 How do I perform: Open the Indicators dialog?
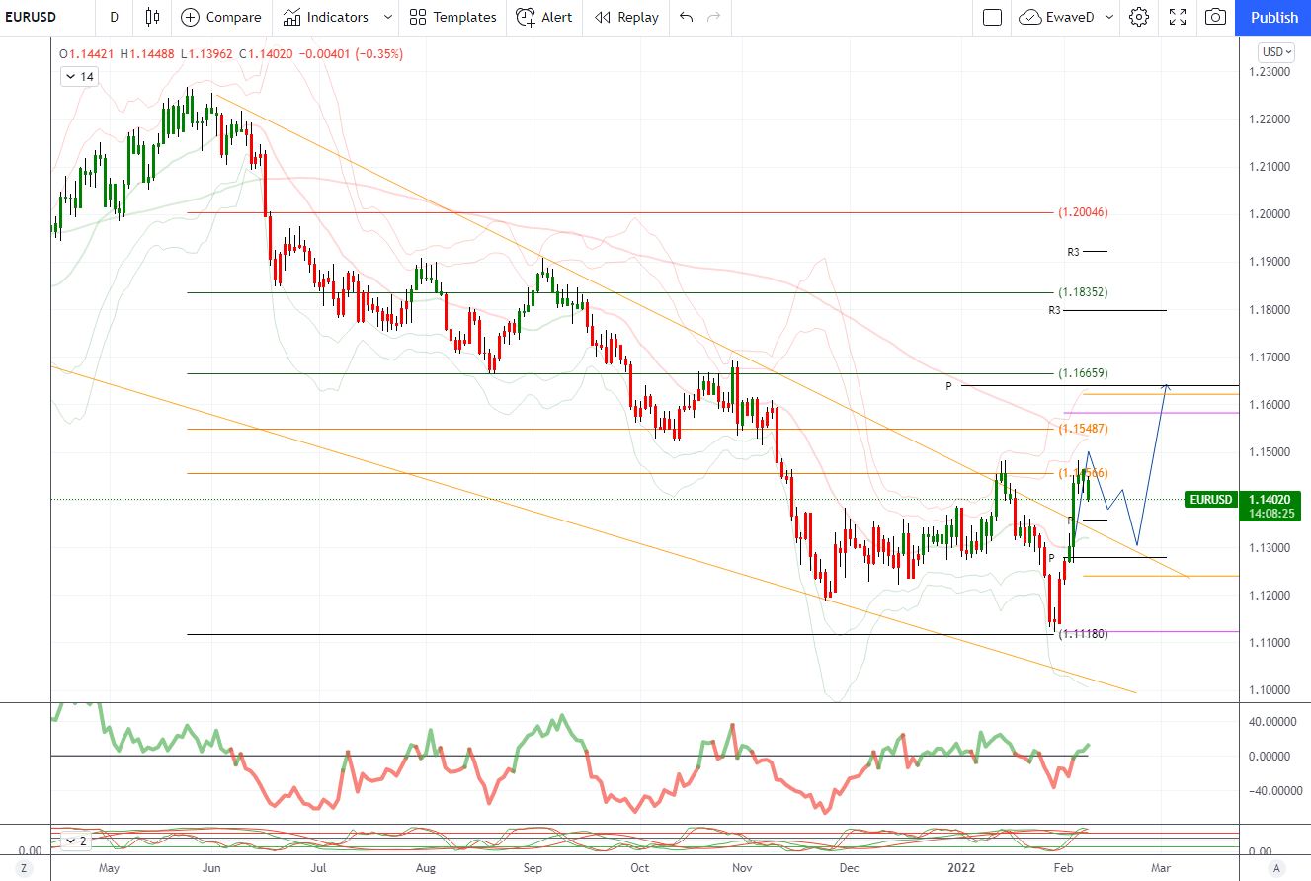[x=325, y=17]
